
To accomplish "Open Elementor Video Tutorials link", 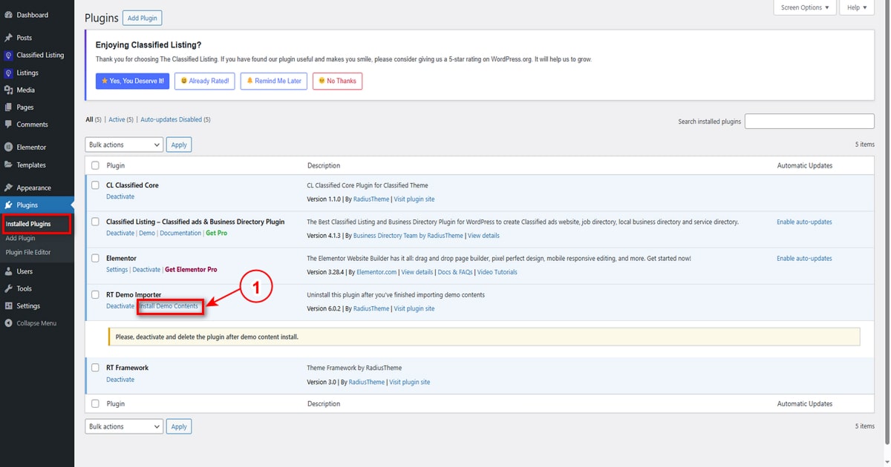I will pyautogui.click(x=497, y=272).
